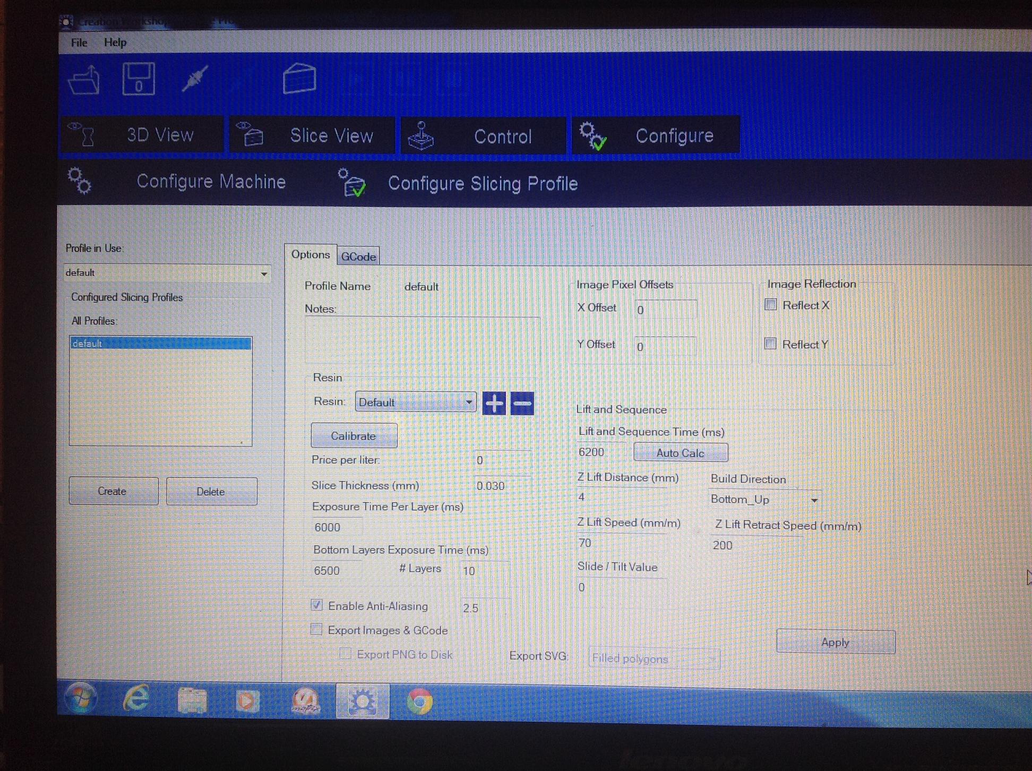Add a new resin with plus icon
The image size is (1032, 771).
pyautogui.click(x=494, y=404)
